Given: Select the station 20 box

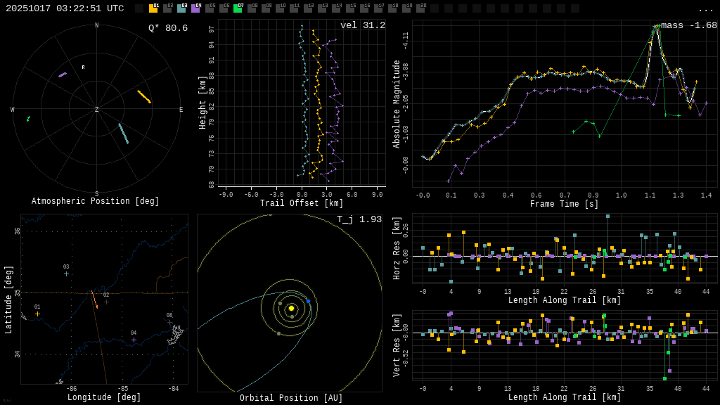Looking at the screenshot, I should (420, 8).
